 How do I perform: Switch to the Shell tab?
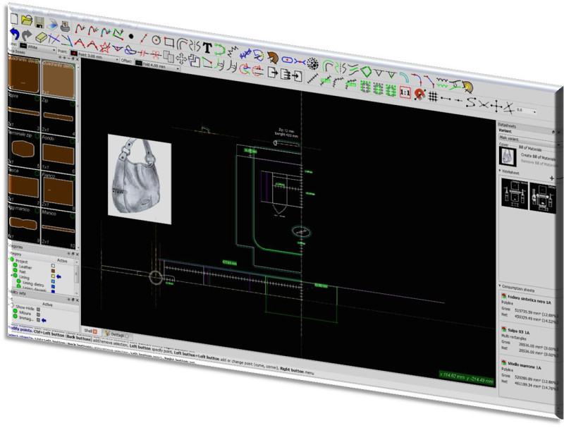91,331
